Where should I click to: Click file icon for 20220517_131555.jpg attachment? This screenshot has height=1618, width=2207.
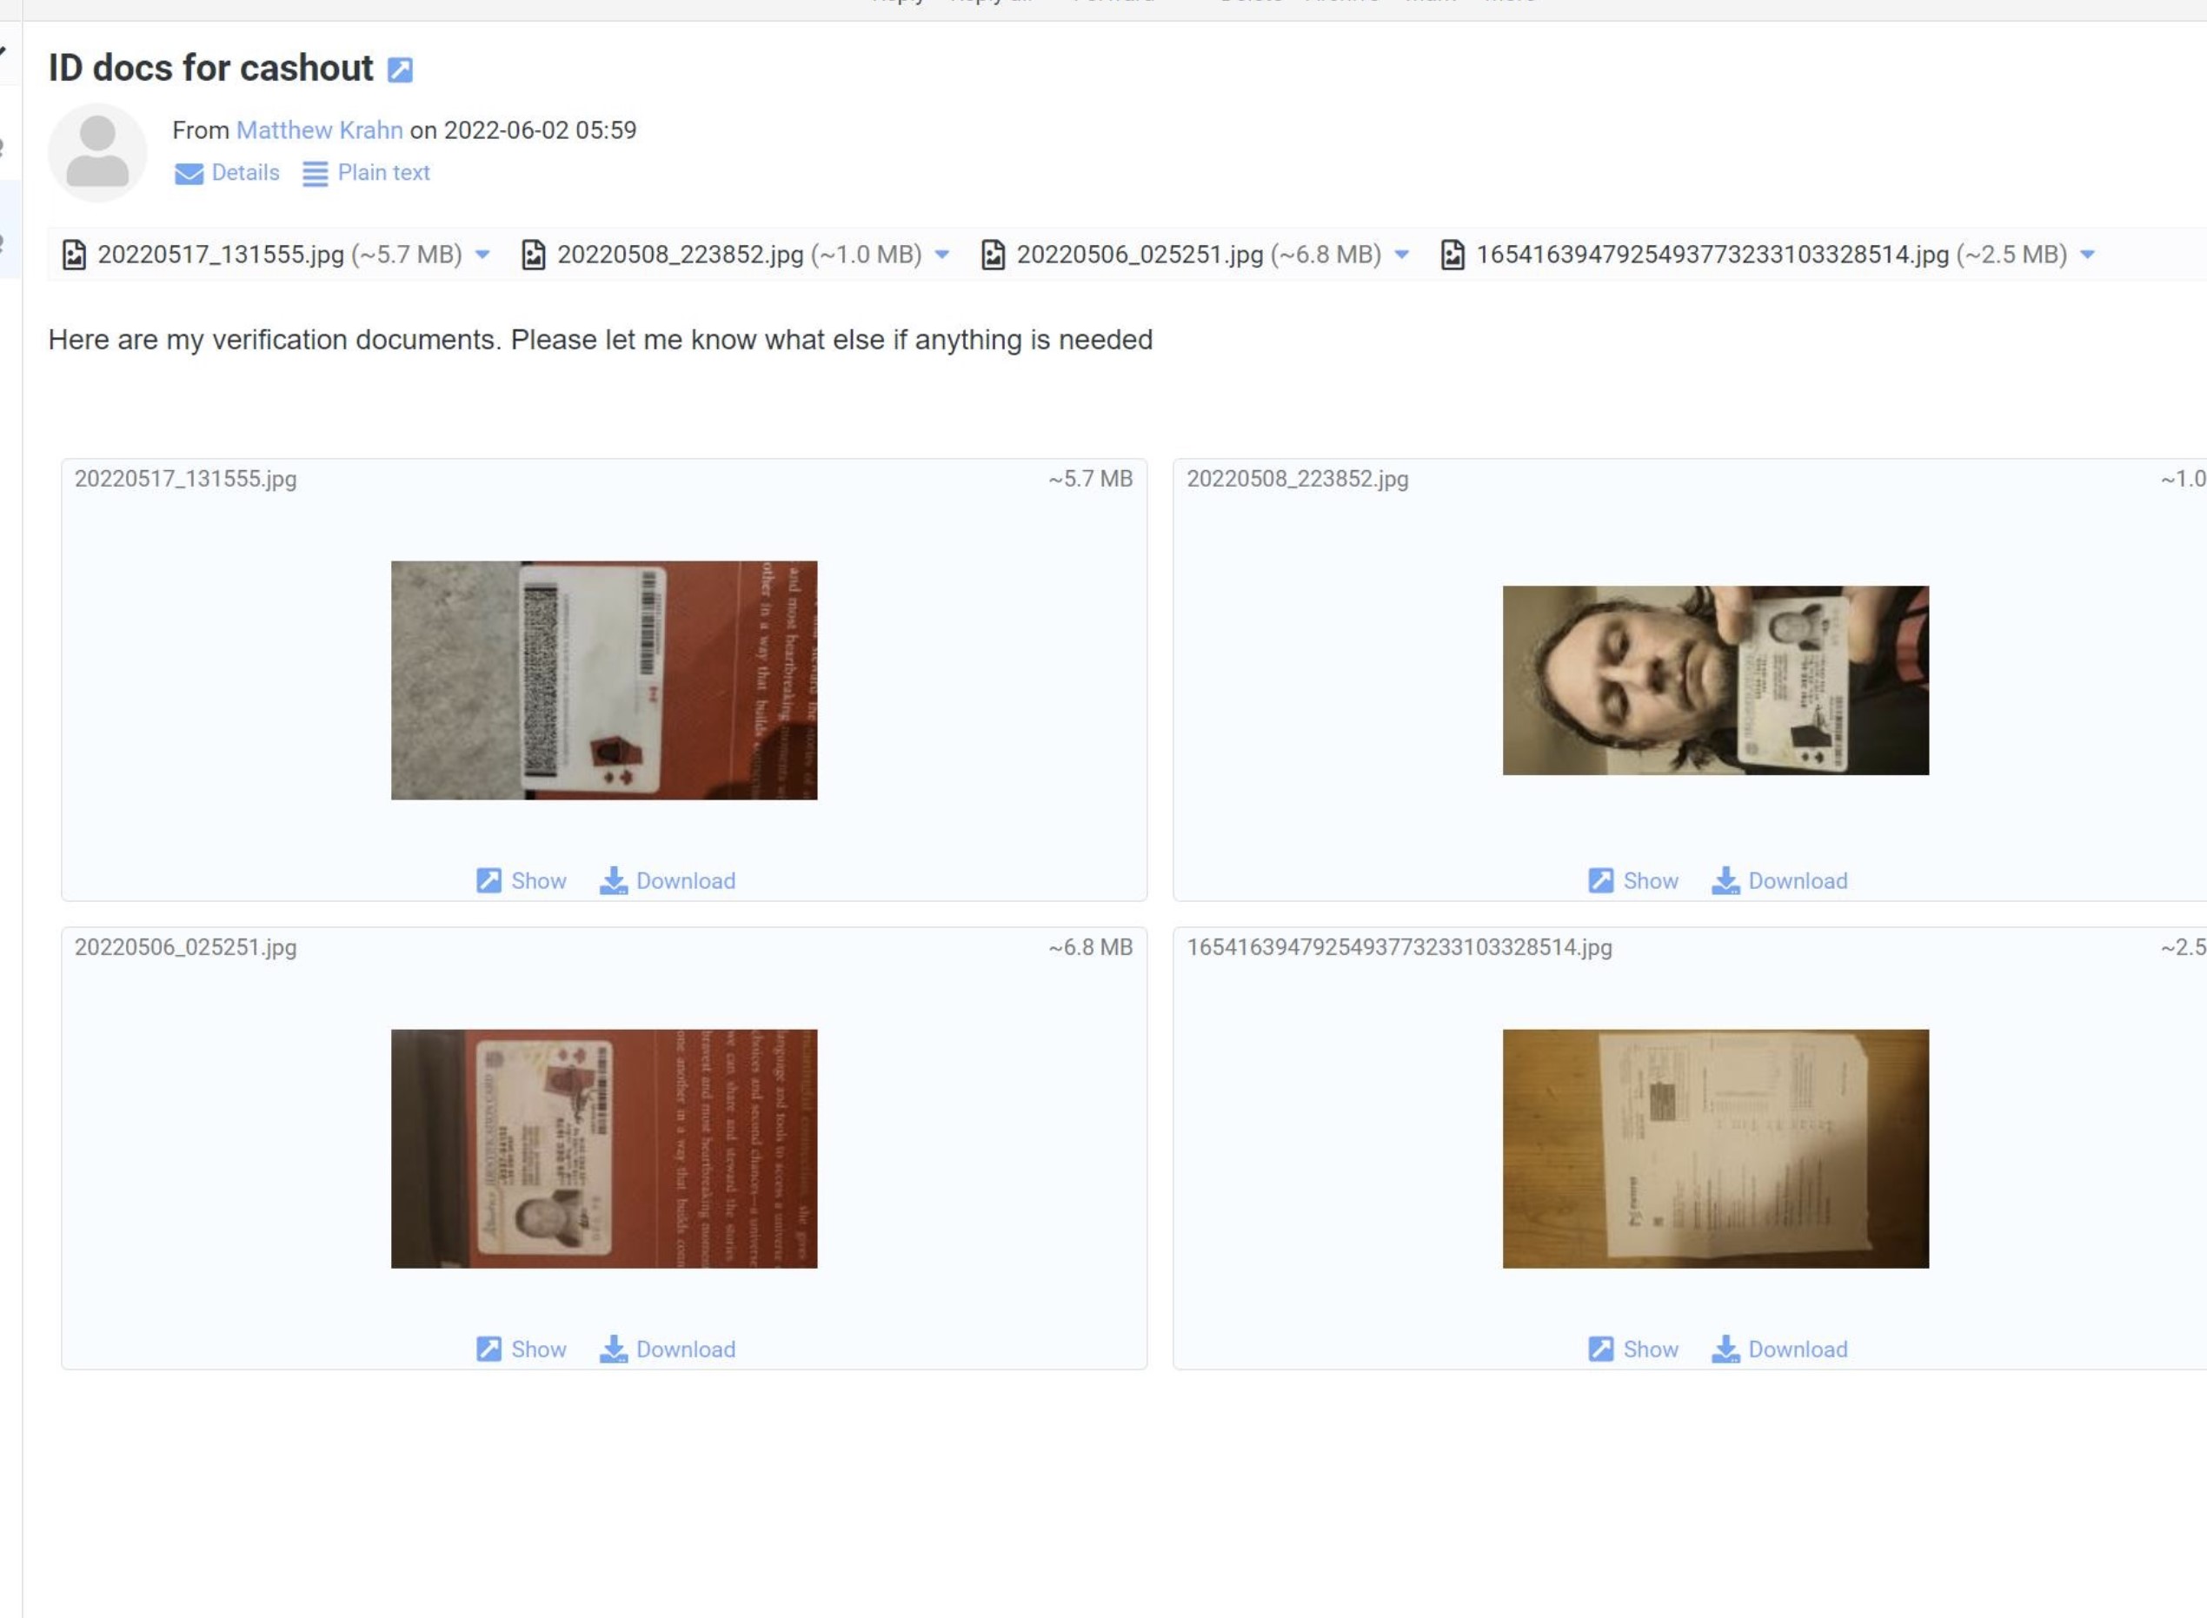click(x=74, y=255)
